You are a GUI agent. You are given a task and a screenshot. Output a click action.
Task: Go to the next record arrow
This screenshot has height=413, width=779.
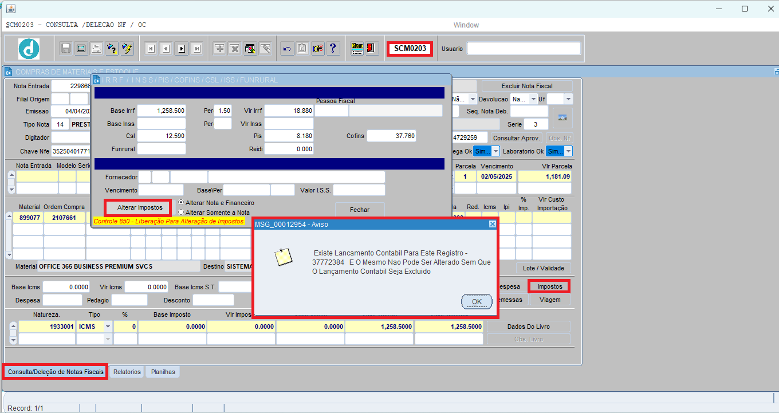(182, 49)
